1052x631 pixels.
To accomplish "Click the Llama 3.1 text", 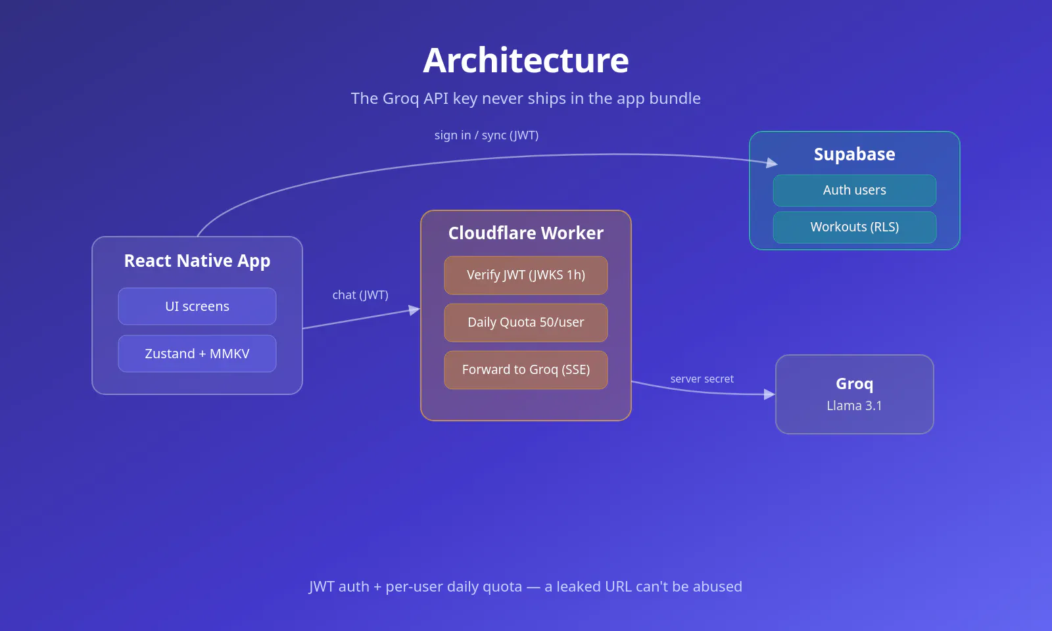I will pyautogui.click(x=855, y=406).
